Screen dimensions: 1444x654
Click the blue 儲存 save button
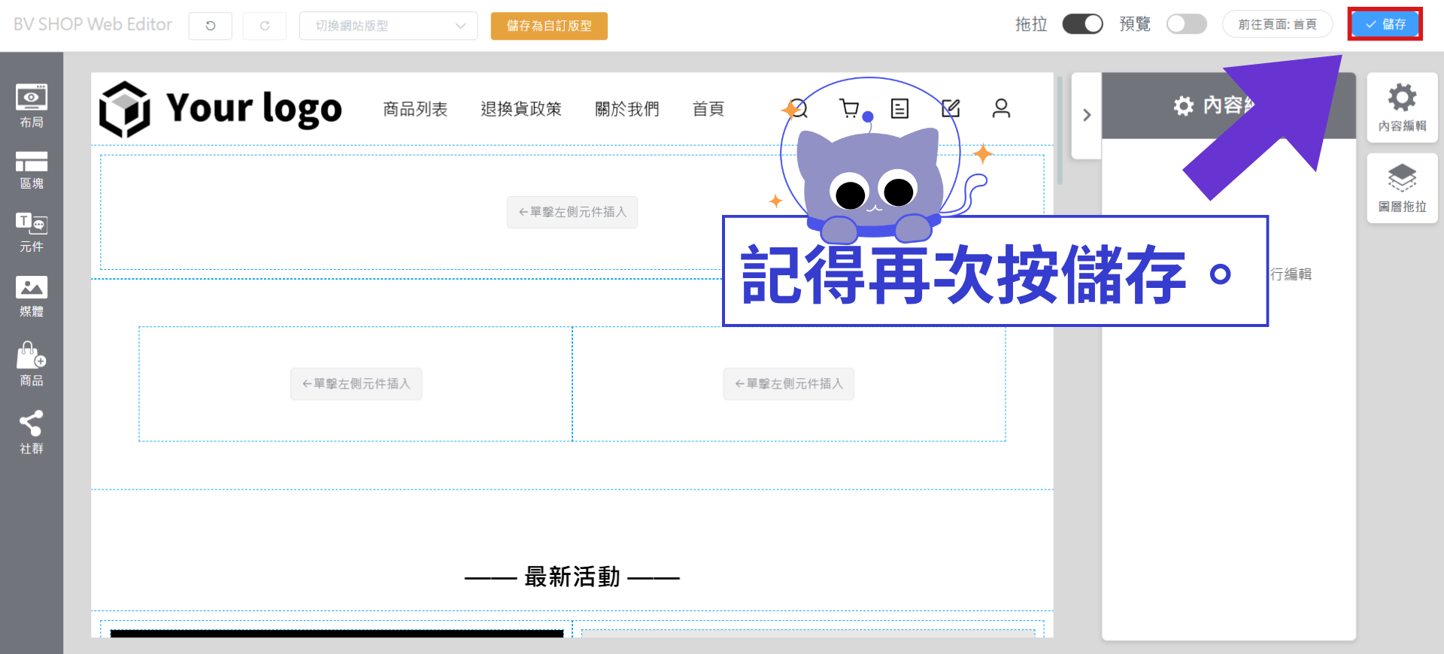click(x=1385, y=24)
